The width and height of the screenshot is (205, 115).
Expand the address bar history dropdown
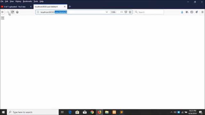coord(107,12)
